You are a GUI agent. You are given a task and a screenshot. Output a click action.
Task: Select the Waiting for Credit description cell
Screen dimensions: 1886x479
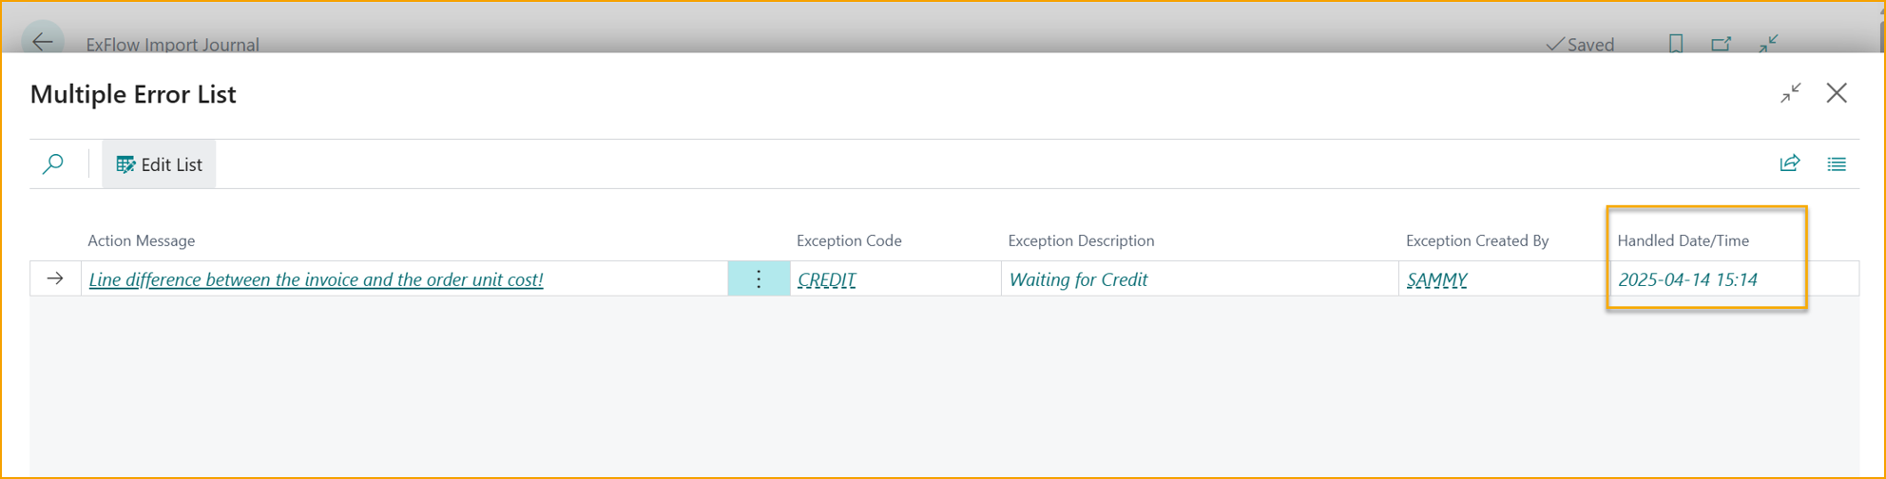1078,279
